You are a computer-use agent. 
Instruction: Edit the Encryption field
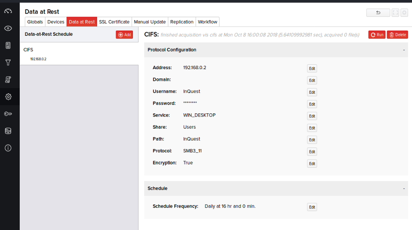pyautogui.click(x=312, y=164)
